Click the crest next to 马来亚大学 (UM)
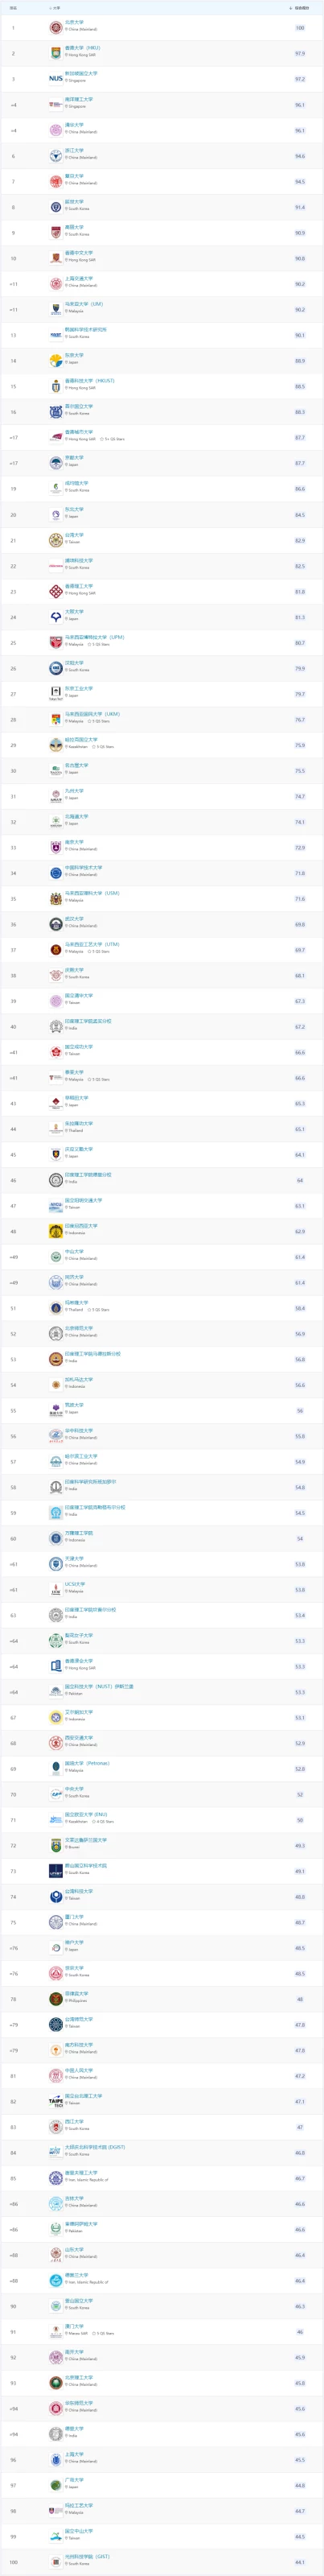The image size is (324, 2576). (56, 309)
